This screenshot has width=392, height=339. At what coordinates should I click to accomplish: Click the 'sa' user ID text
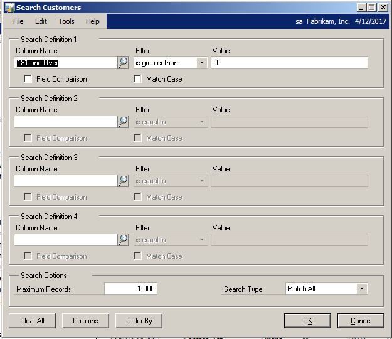(299, 22)
